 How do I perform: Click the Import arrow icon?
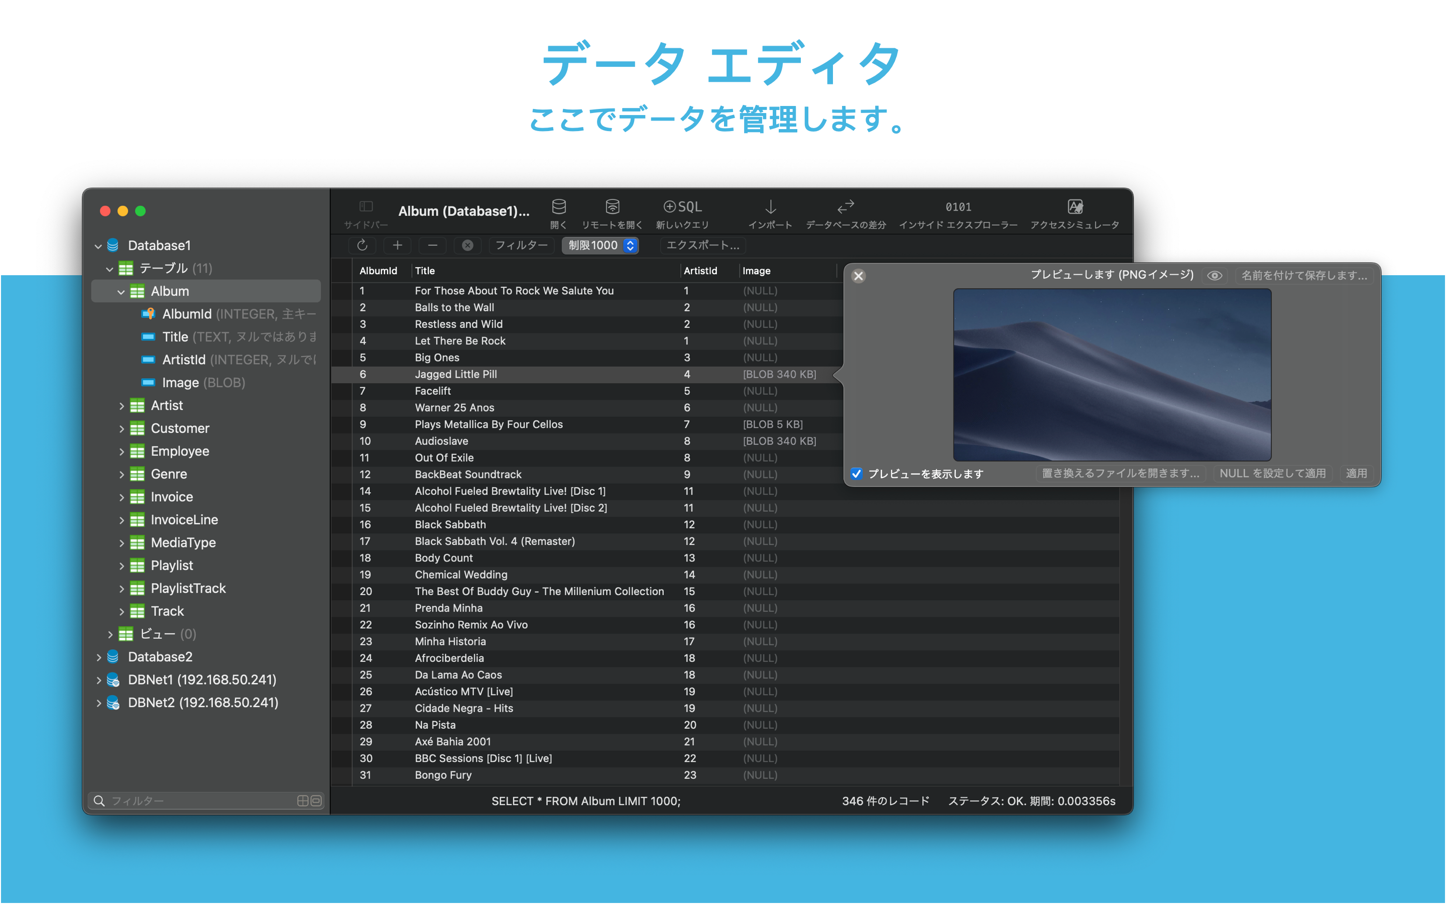point(770,207)
